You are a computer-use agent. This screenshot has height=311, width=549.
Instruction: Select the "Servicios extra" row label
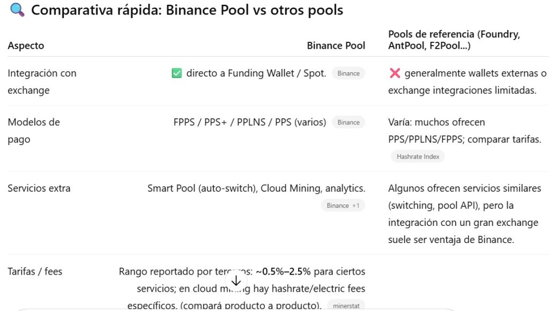39,188
